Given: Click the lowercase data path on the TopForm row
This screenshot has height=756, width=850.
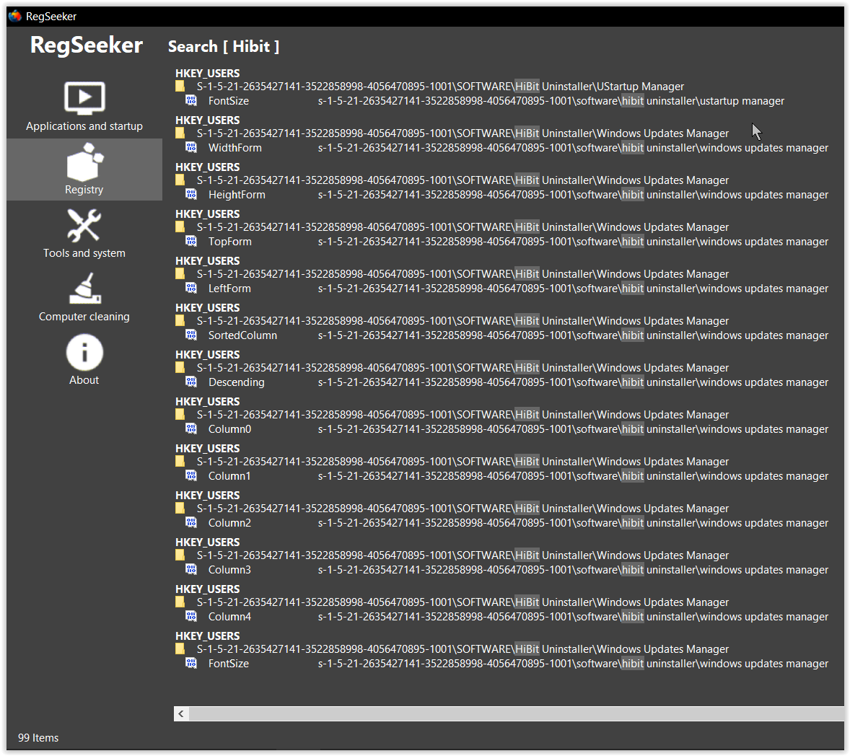Looking at the screenshot, I should coord(573,242).
